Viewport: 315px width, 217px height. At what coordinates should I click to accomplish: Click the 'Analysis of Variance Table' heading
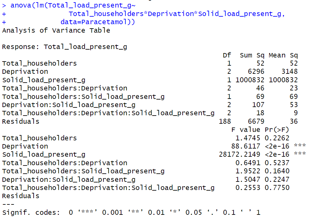click(56, 30)
